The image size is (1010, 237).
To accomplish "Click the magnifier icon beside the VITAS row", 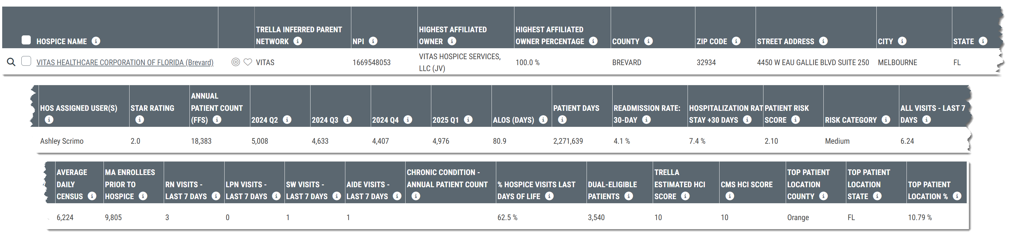I will 11,62.
